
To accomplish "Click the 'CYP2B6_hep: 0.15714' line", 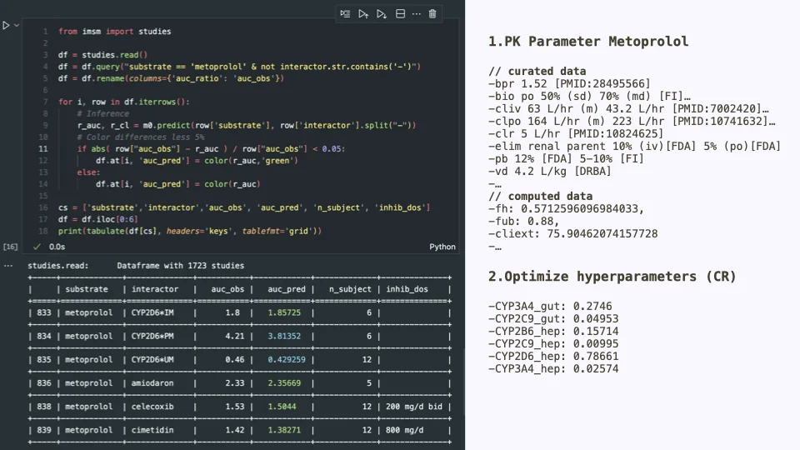I will coord(553,331).
